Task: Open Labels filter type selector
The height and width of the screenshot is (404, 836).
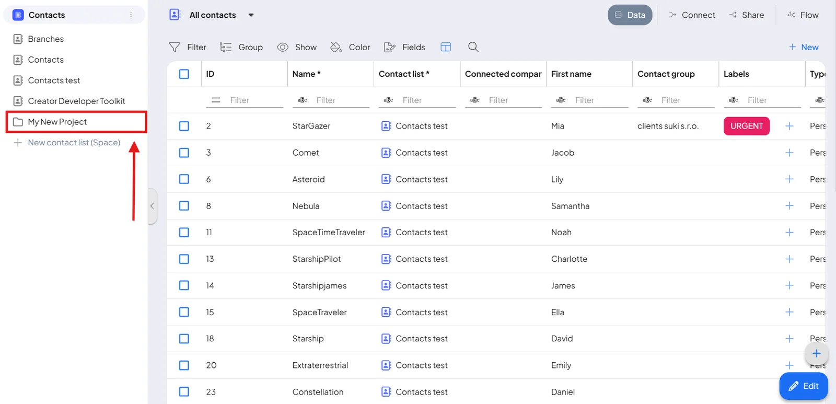Action: tap(733, 100)
